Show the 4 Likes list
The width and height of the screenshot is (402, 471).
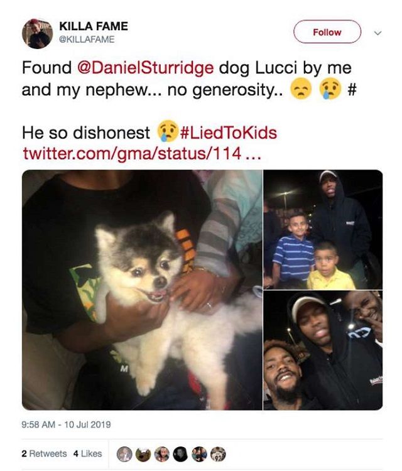point(88,453)
